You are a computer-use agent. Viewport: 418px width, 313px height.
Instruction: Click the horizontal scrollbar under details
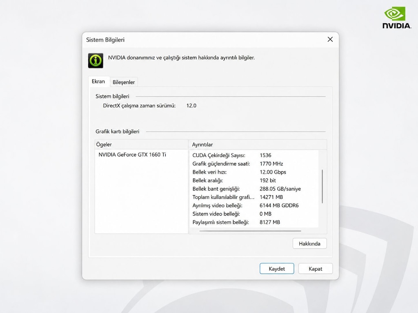coord(250,231)
